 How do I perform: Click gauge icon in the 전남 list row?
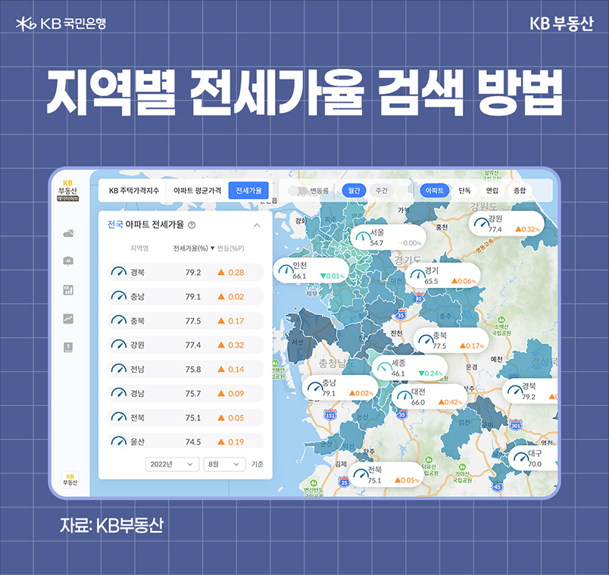(x=119, y=369)
